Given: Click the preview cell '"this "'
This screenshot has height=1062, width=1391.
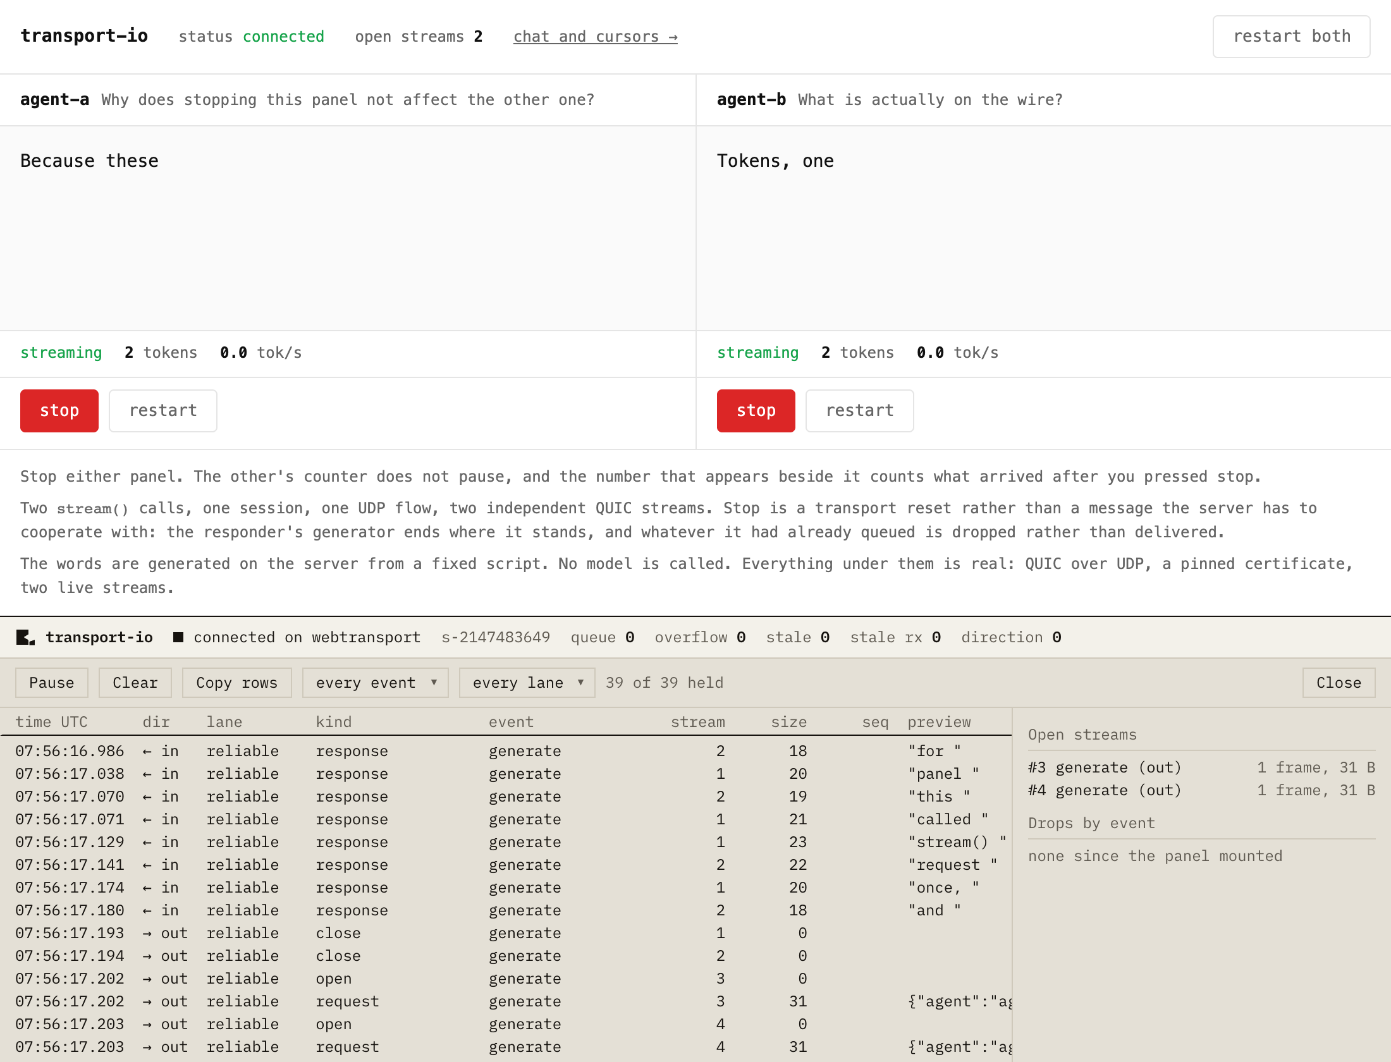Looking at the screenshot, I should [x=939, y=796].
